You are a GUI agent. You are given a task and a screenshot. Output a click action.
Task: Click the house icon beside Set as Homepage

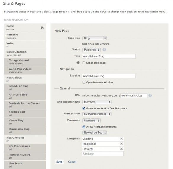click(78, 63)
